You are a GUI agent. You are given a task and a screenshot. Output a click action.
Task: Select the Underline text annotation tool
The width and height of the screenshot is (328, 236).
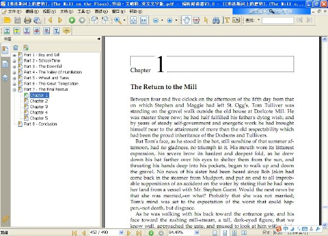(7, 31)
